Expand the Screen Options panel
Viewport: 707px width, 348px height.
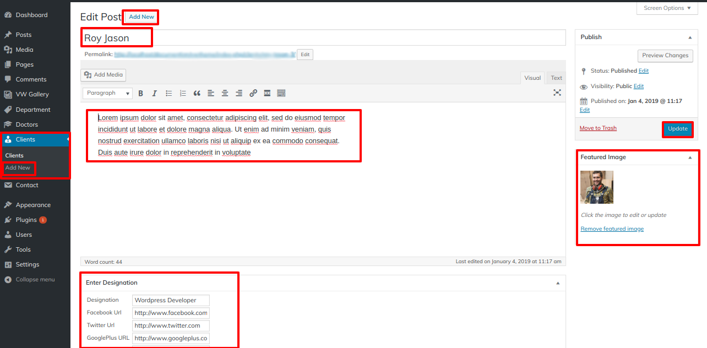click(x=667, y=8)
